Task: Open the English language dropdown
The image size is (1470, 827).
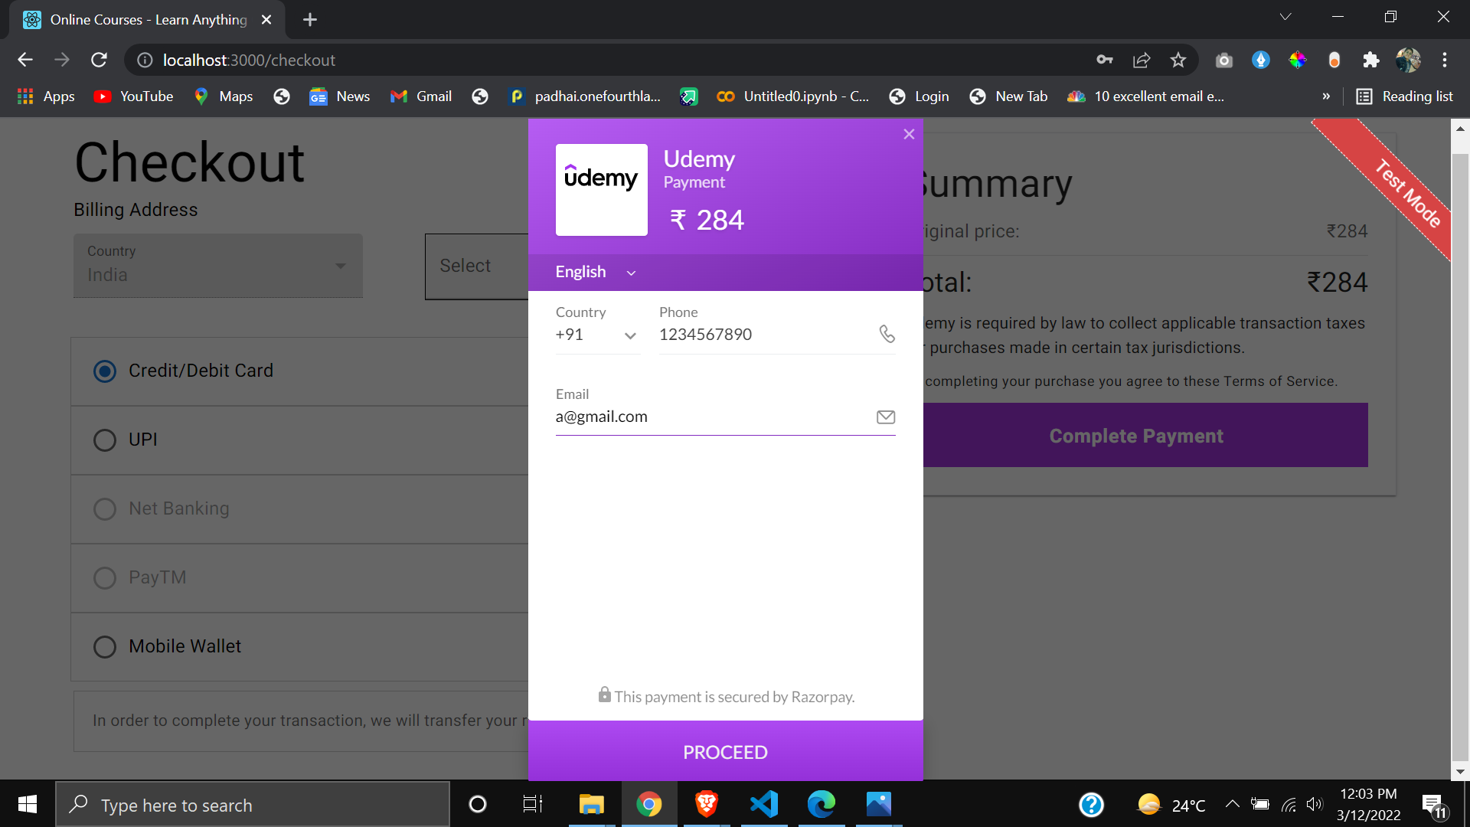Action: click(x=596, y=272)
